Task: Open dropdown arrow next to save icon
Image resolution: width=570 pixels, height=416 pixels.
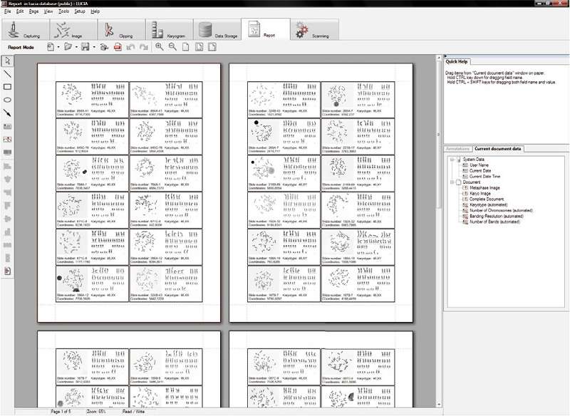Action: pyautogui.click(x=94, y=47)
